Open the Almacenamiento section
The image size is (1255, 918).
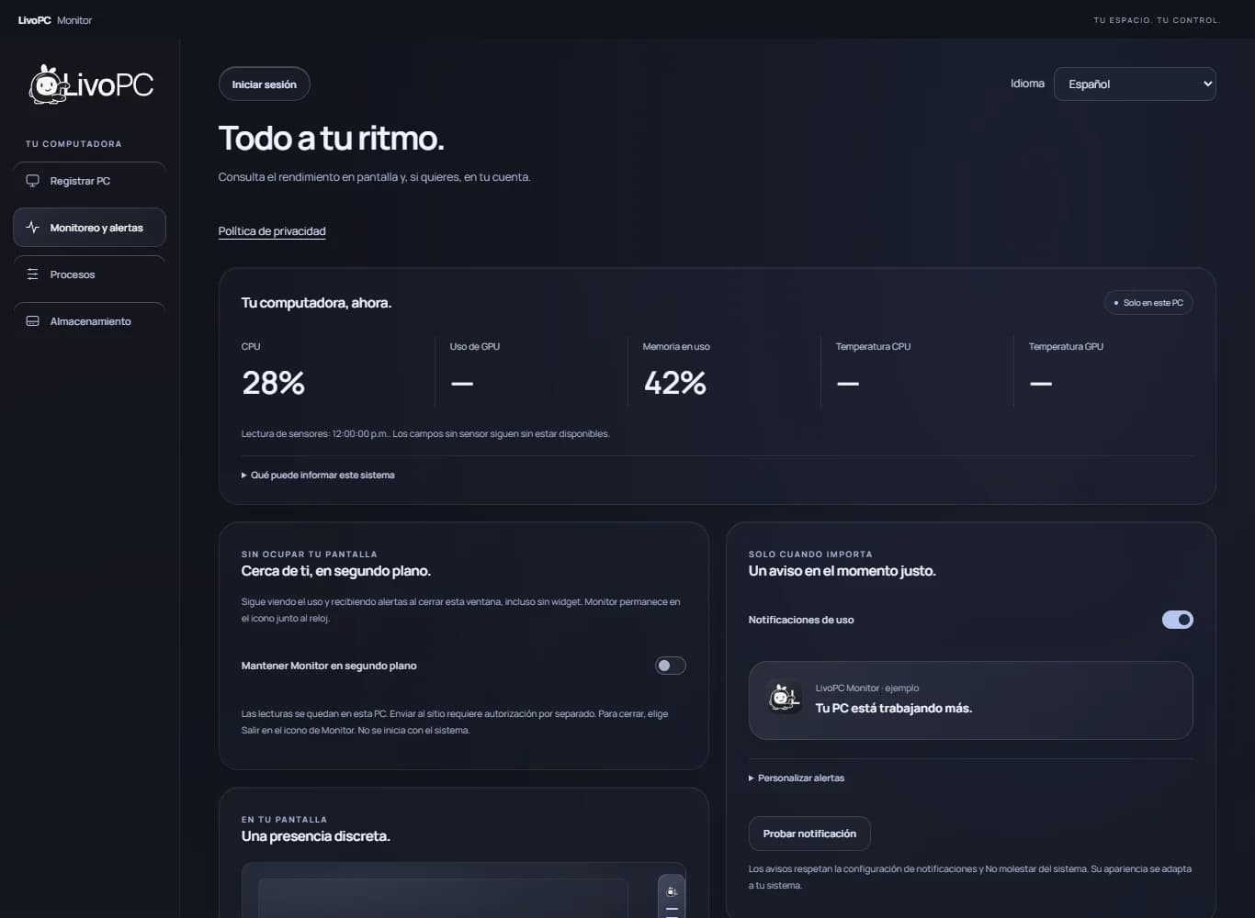point(89,321)
